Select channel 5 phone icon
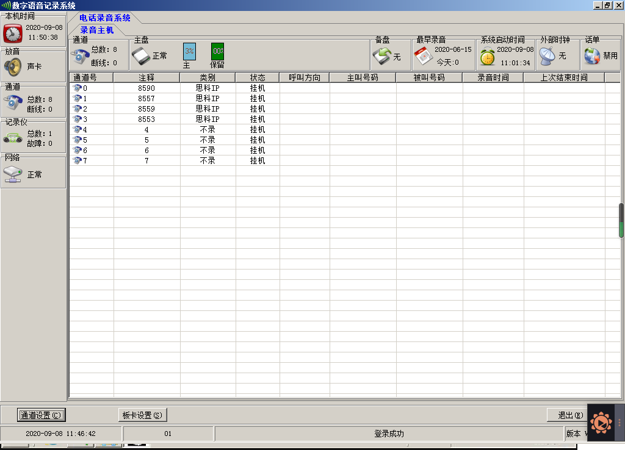Viewport: 625px width, 450px height. coord(78,140)
